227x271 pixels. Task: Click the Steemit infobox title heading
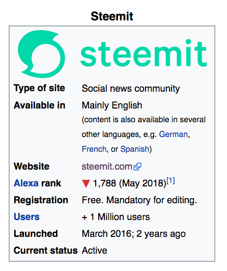tap(112, 16)
